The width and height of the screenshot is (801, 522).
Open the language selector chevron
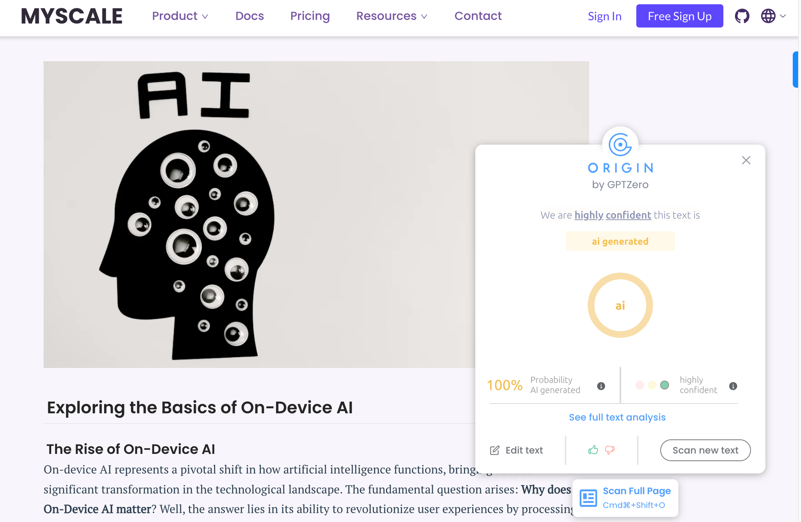click(x=783, y=16)
